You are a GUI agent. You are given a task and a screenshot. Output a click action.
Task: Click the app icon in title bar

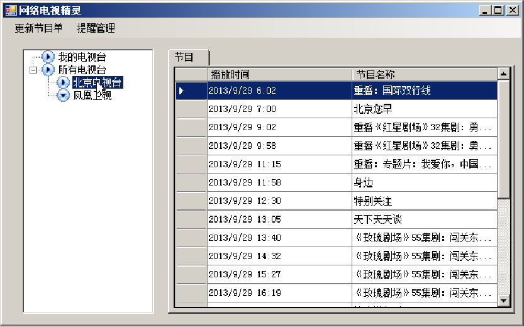tap(11, 10)
